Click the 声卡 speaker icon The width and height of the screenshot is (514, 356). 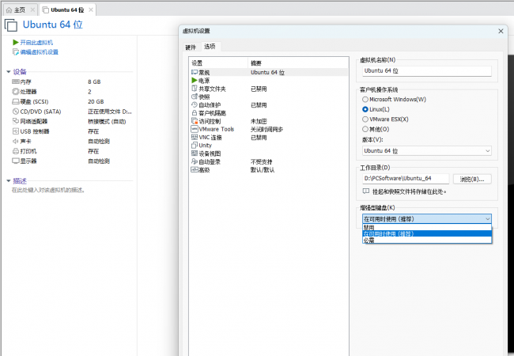pyautogui.click(x=16, y=142)
